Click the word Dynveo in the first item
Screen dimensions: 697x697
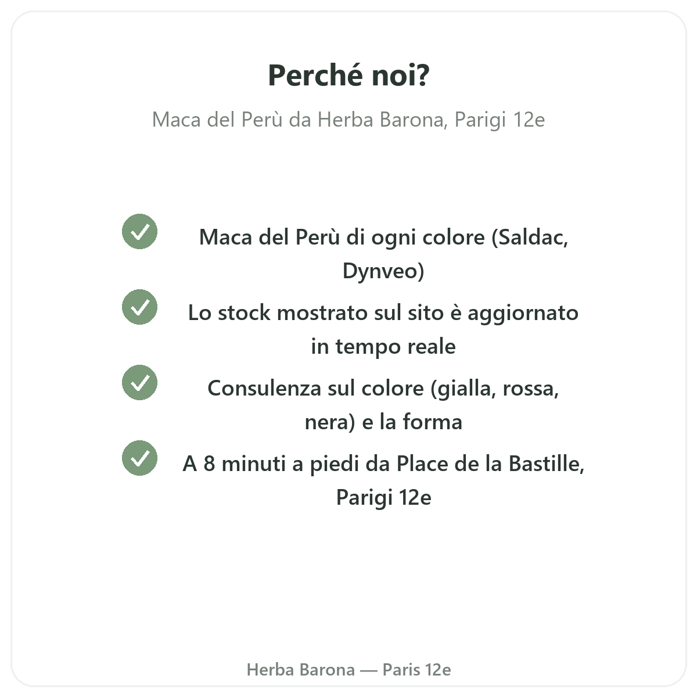[x=380, y=271]
